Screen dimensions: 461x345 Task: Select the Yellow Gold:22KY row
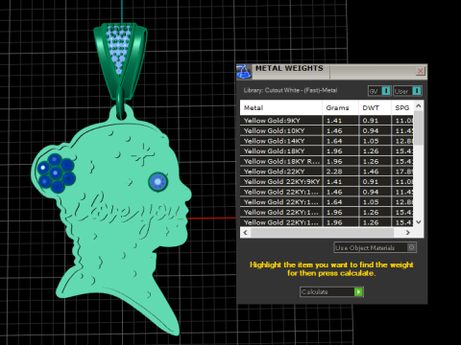point(327,172)
